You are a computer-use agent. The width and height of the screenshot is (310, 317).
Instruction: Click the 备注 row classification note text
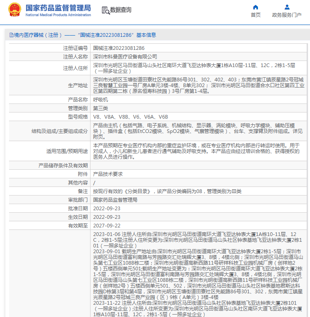167,191
